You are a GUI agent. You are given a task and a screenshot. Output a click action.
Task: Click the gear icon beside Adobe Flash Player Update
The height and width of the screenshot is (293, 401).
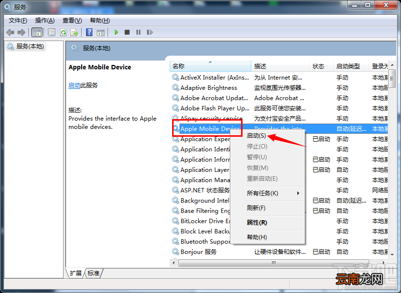coord(175,108)
